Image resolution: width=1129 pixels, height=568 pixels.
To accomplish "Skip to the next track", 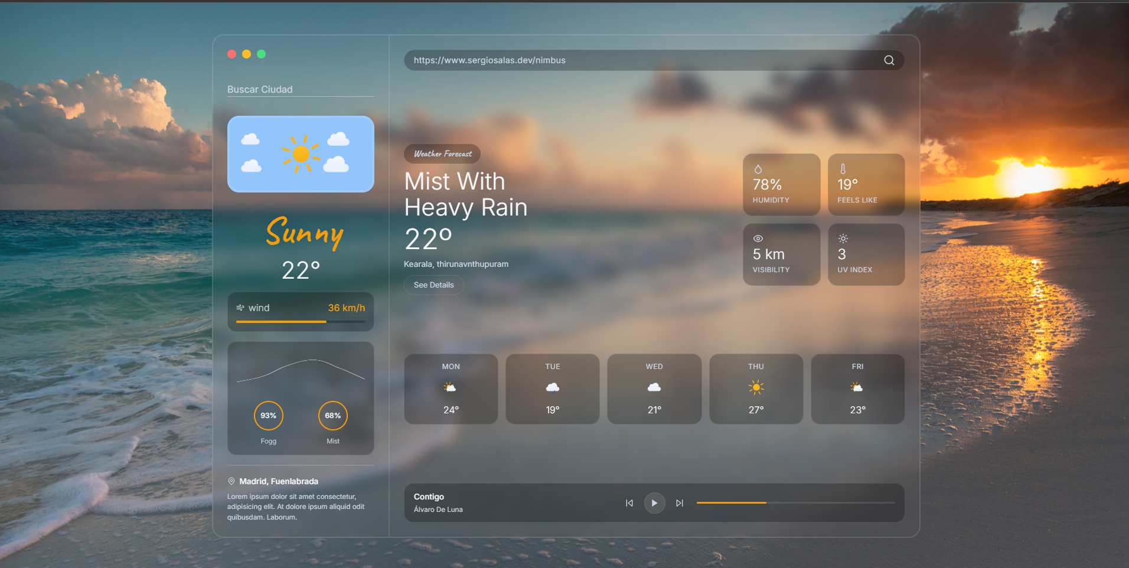I will tap(680, 503).
